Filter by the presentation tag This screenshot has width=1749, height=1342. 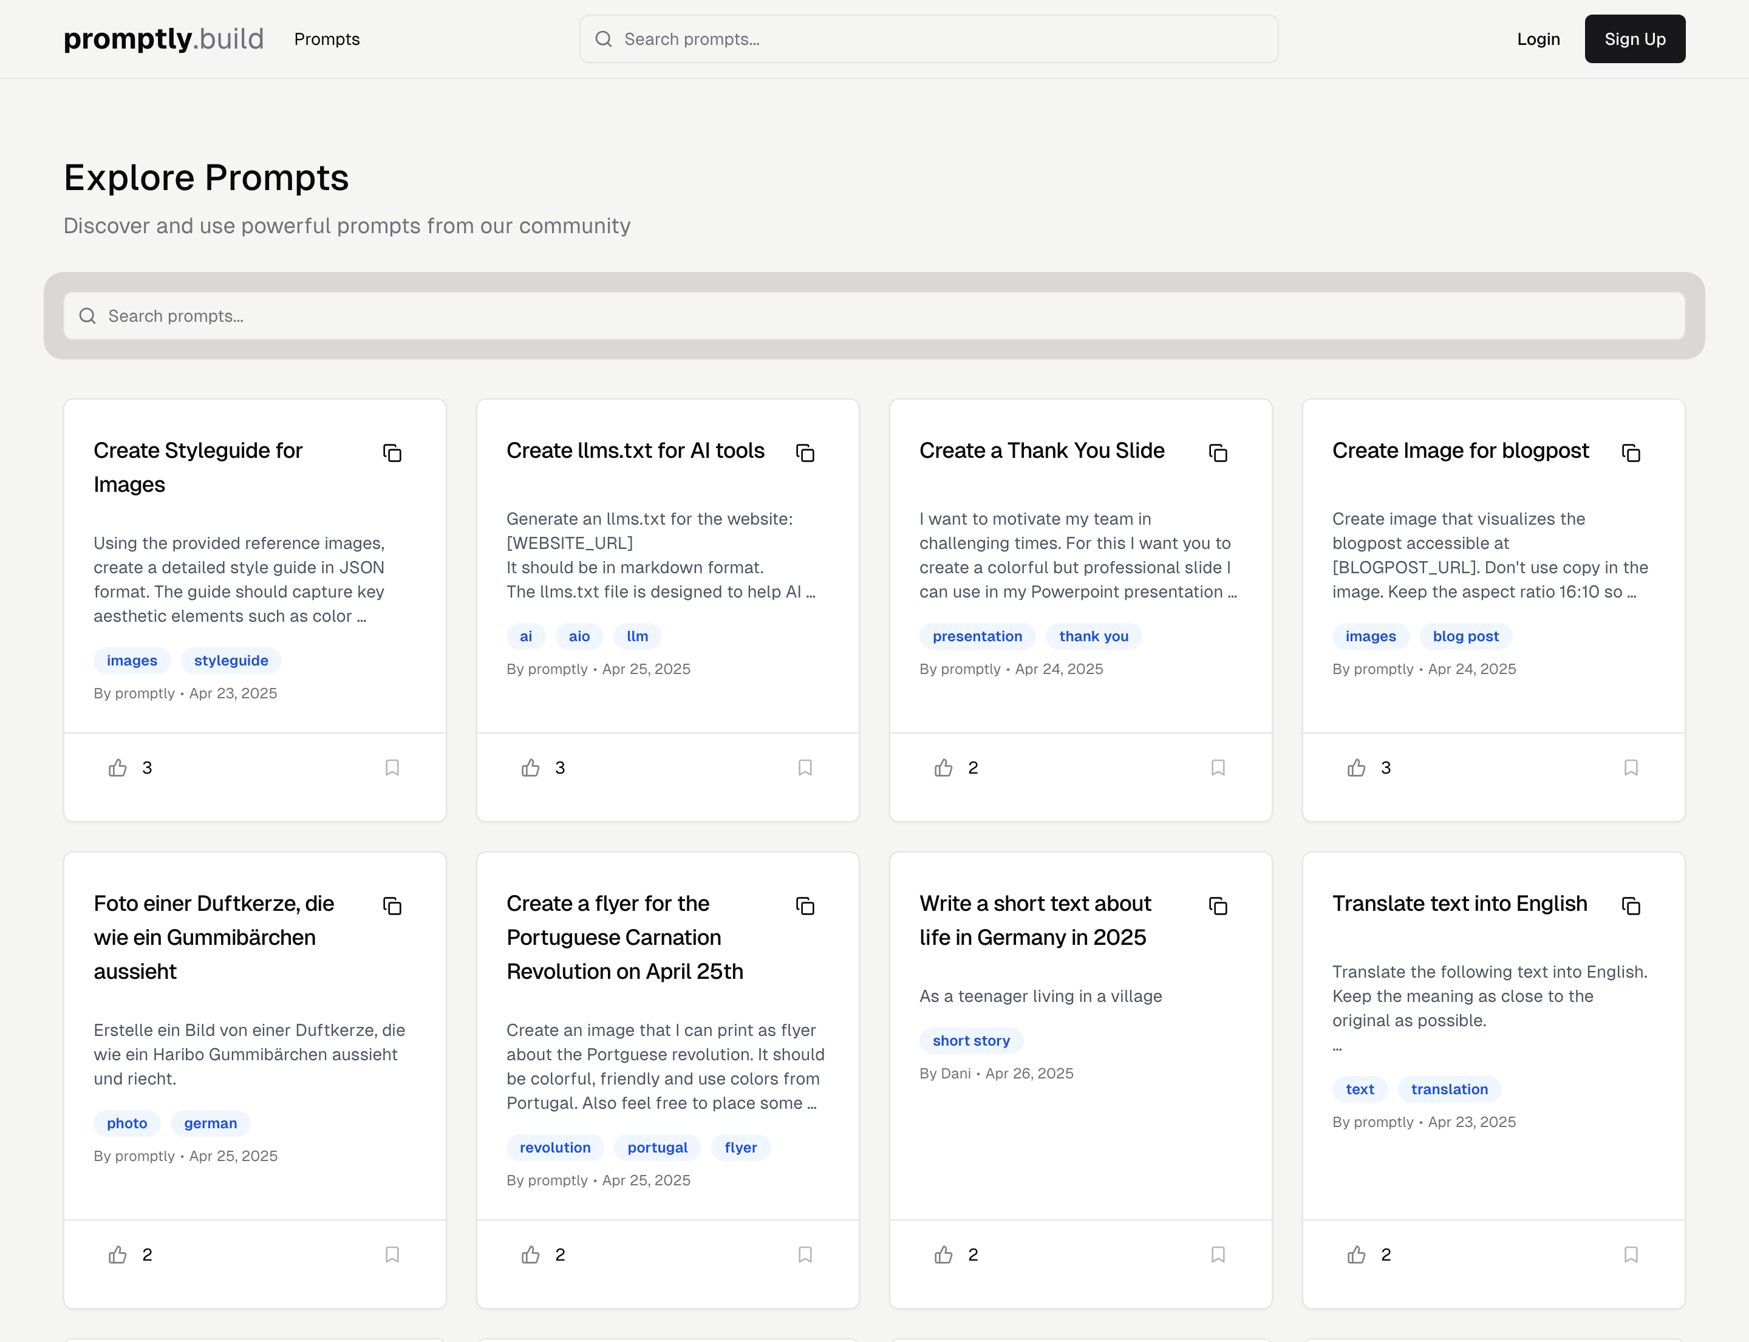tap(977, 636)
